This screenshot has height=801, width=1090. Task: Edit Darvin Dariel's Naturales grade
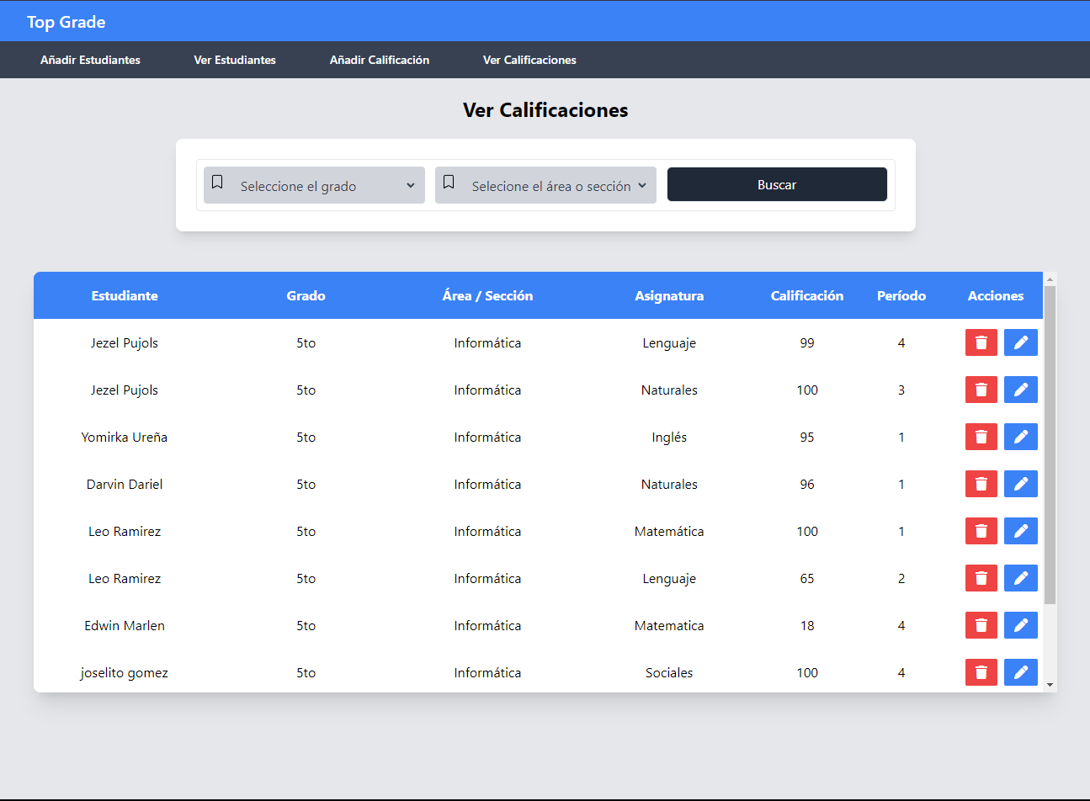(1020, 484)
